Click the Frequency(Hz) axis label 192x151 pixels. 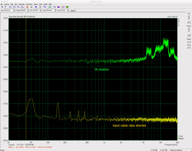(x=171, y=145)
